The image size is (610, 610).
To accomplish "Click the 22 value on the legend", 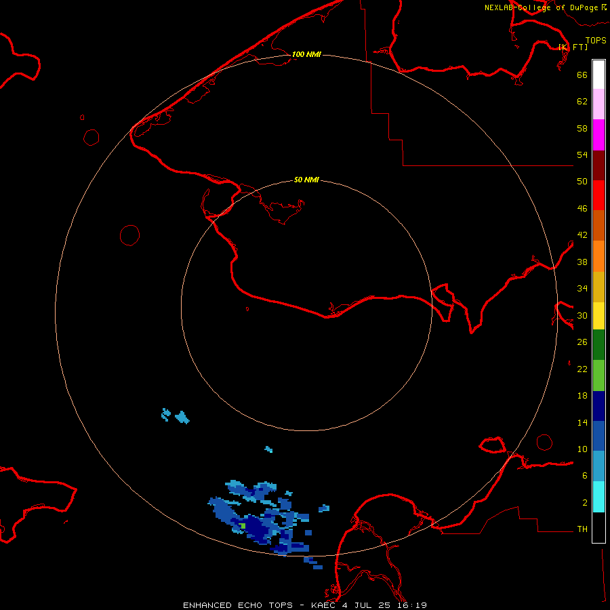I will (582, 369).
